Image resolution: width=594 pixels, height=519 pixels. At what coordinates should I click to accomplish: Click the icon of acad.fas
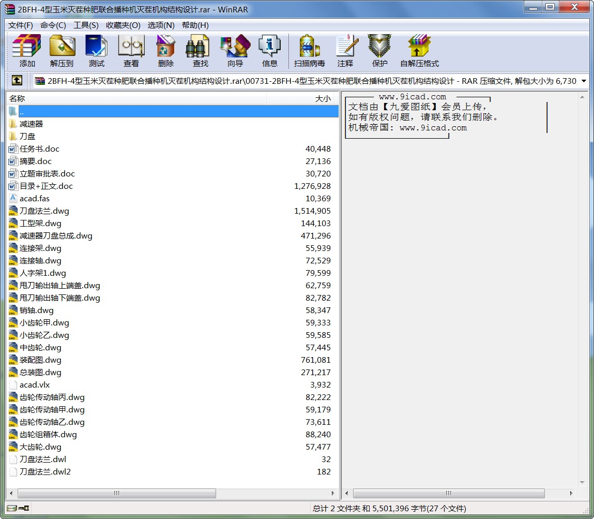[13, 198]
